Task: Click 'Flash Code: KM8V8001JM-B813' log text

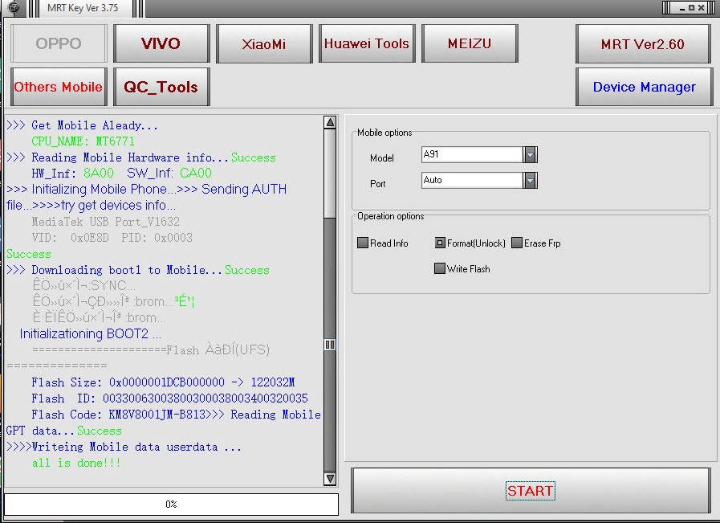Action: (119, 415)
